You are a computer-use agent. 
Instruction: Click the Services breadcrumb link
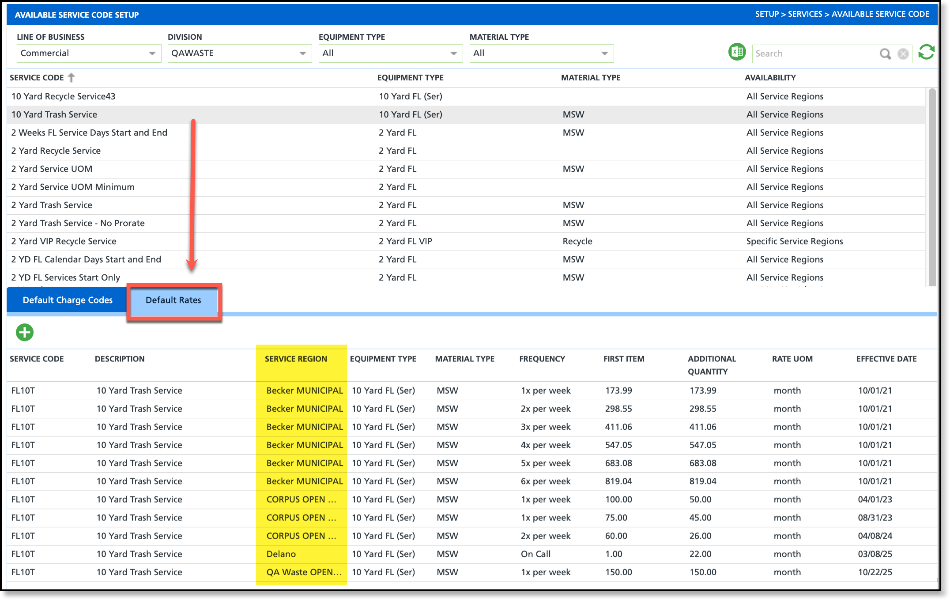coord(805,14)
